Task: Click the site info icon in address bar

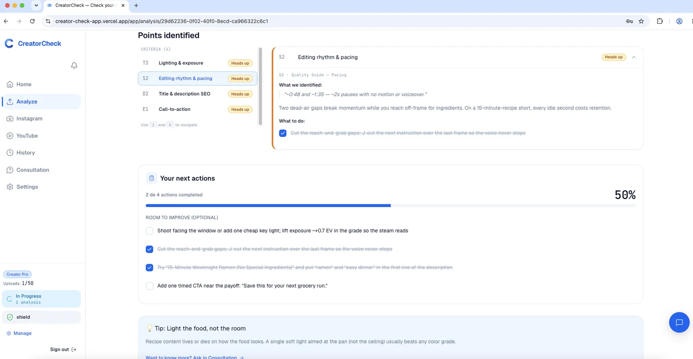Action: [48, 21]
